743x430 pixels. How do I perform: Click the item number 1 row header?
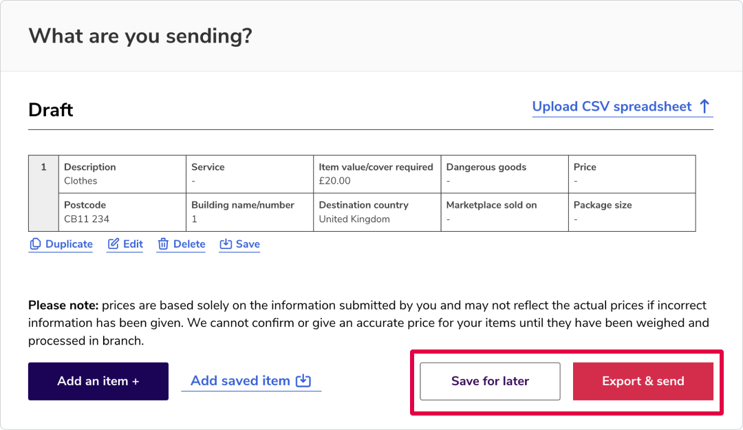pos(43,193)
